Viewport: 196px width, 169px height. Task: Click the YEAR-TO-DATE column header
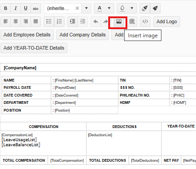tap(181, 126)
